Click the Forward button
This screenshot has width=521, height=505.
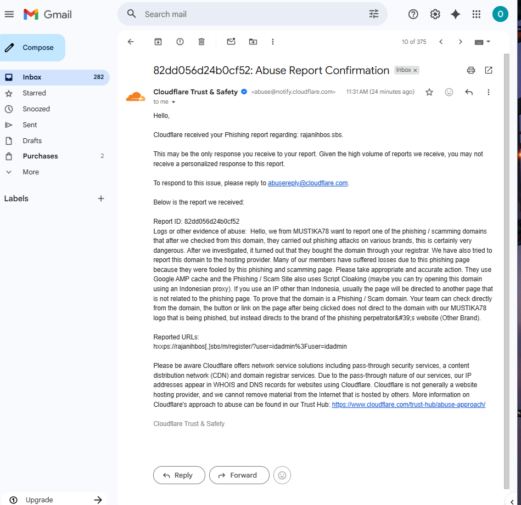[239, 475]
